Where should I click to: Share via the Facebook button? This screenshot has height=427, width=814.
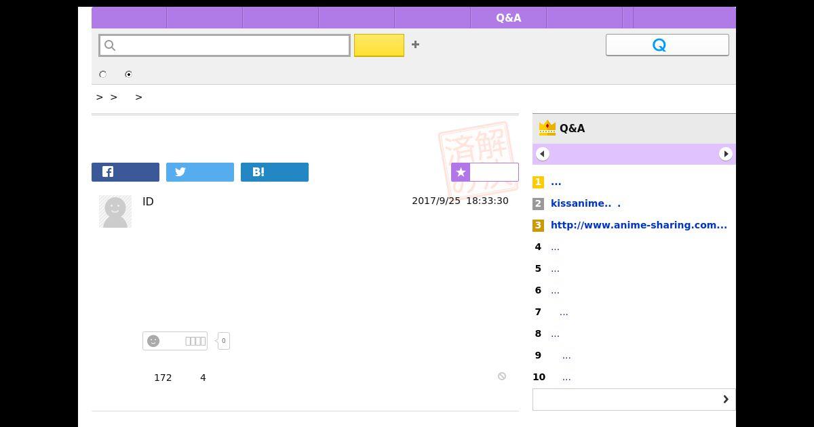click(125, 172)
